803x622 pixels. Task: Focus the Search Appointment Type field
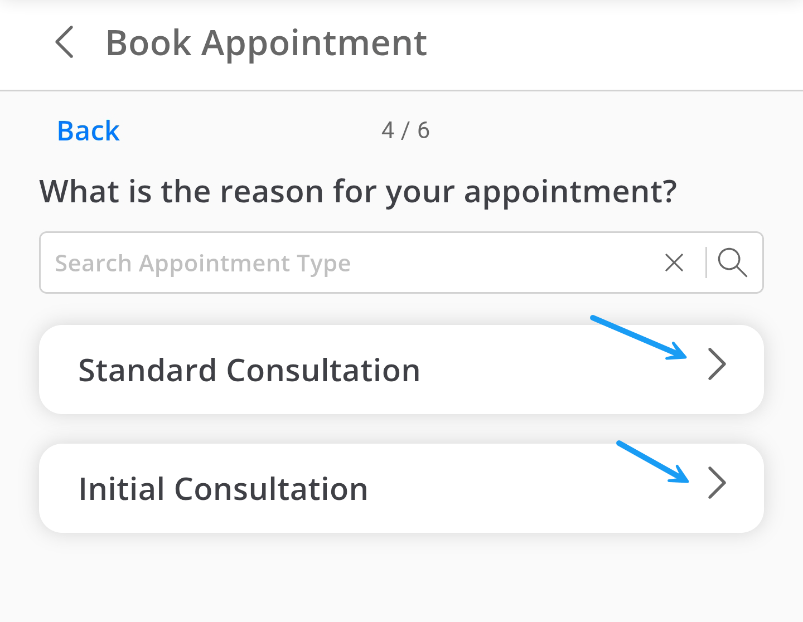click(357, 263)
